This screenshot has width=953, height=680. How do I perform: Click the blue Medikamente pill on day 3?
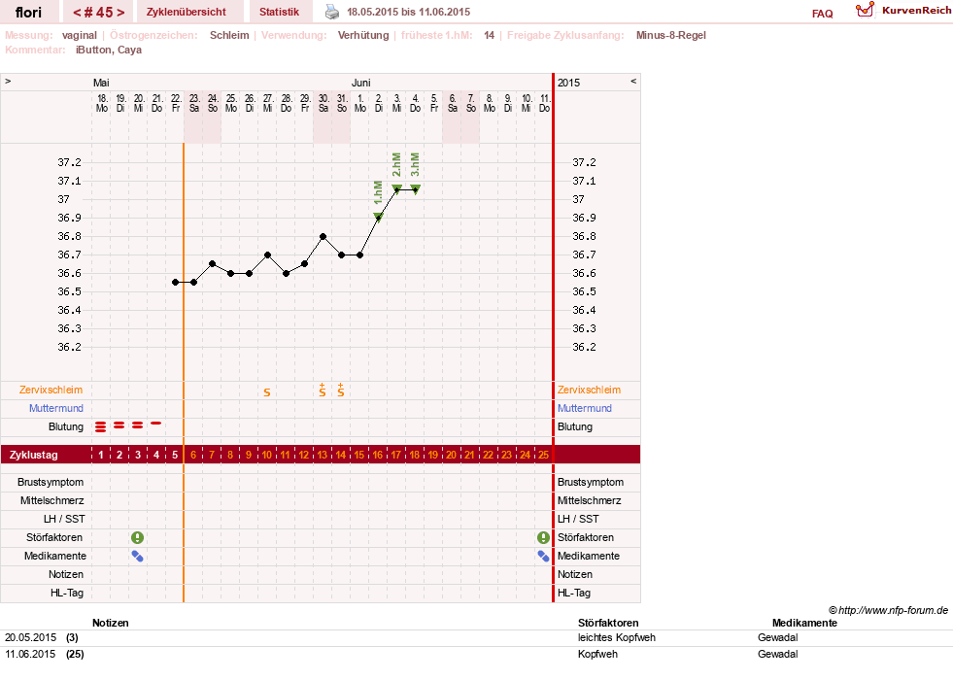click(x=137, y=556)
